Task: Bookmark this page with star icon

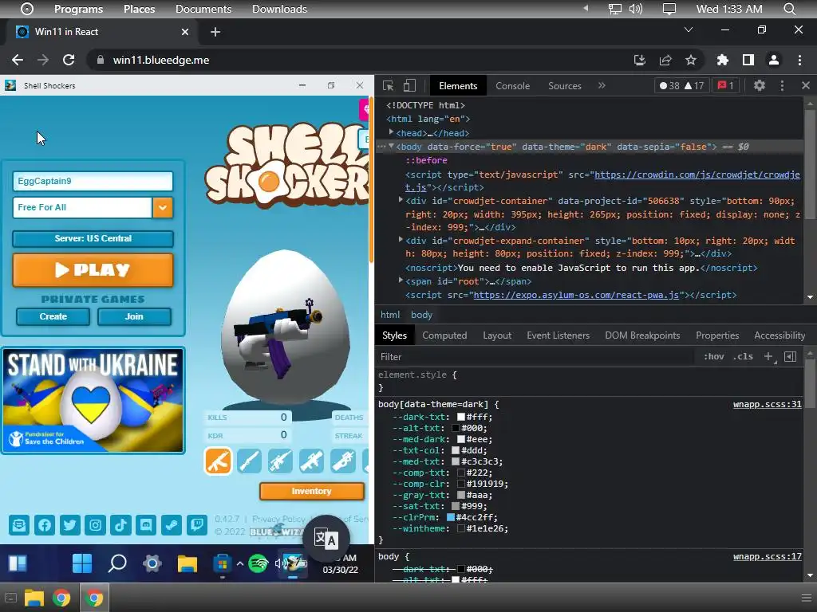Action: coord(691,60)
